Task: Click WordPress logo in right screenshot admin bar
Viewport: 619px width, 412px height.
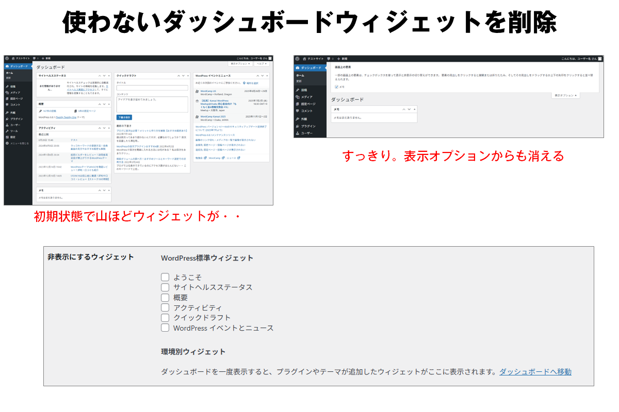Action: coord(297,58)
